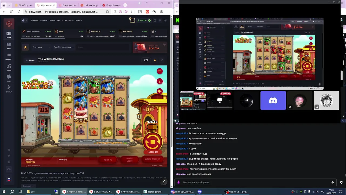346x195 pixels.
Task: Click the green plus to add balance
Action: [150, 20]
